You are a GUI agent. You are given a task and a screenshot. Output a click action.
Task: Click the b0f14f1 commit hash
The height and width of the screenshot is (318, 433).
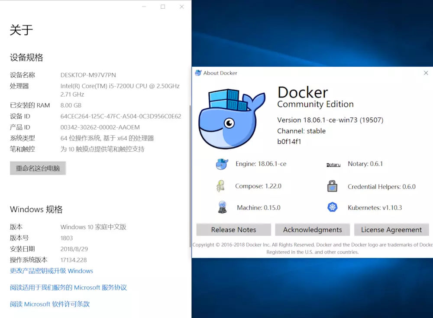pos(289,142)
